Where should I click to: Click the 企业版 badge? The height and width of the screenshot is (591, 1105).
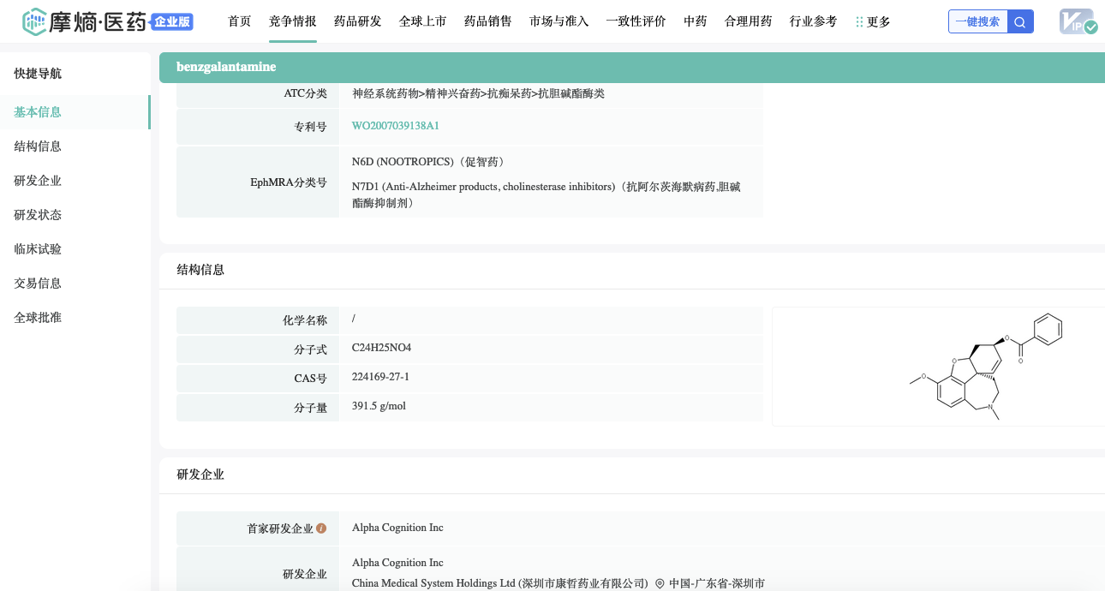[x=172, y=22]
